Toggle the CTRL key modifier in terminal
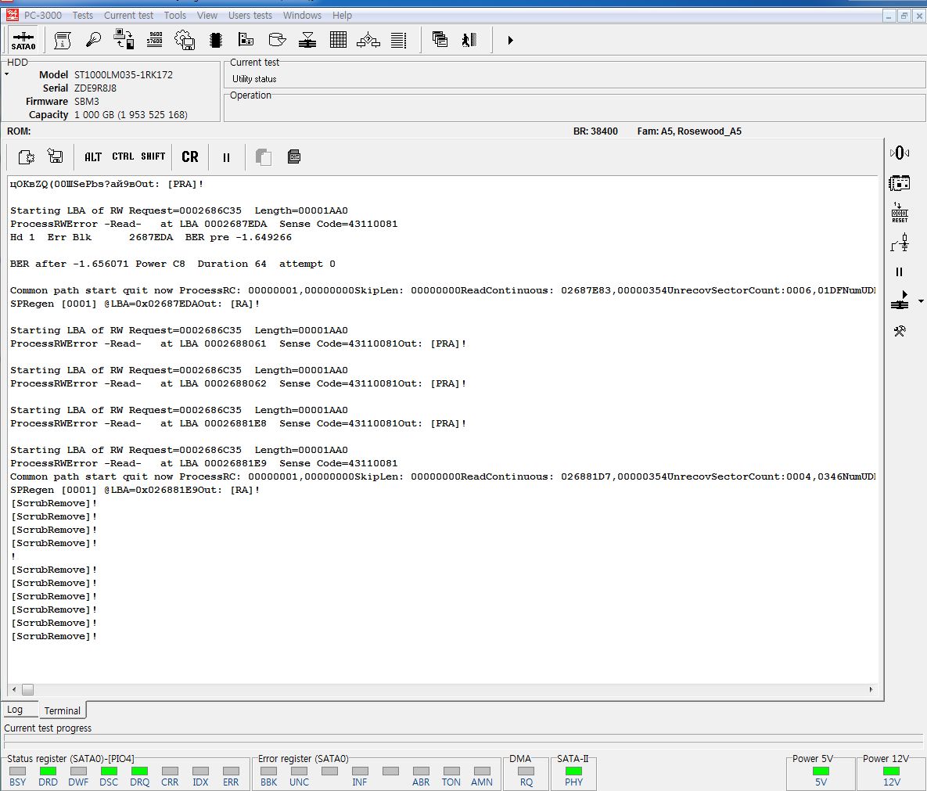Viewport: 927px width, 791px height. coord(123,156)
